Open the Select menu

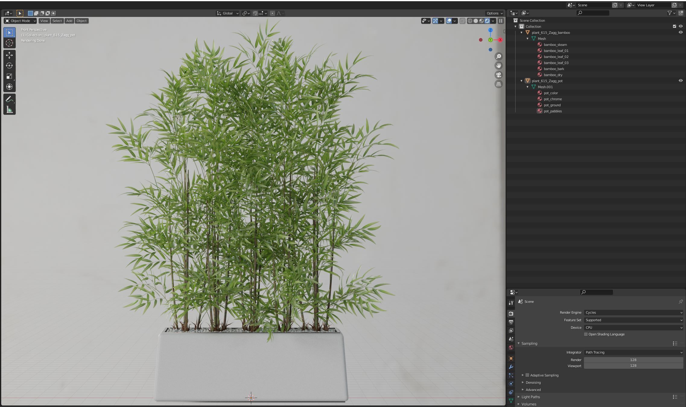click(x=57, y=21)
